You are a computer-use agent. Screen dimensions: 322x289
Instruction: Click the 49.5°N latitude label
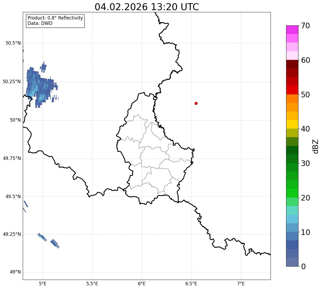[x=13, y=196]
